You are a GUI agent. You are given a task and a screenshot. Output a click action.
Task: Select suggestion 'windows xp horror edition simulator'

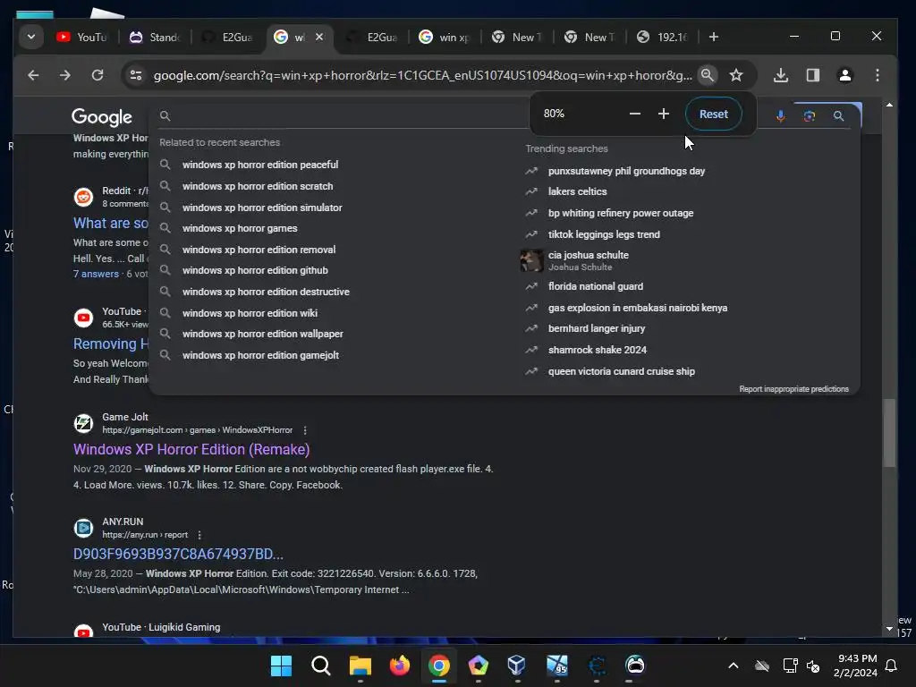262,208
